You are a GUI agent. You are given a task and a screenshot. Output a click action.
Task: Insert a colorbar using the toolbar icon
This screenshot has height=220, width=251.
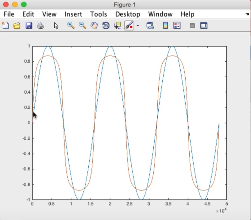coord(165,26)
